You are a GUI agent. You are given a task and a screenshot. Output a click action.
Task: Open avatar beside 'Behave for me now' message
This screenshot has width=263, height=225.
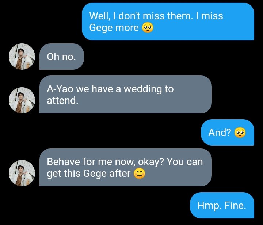coord(22,173)
